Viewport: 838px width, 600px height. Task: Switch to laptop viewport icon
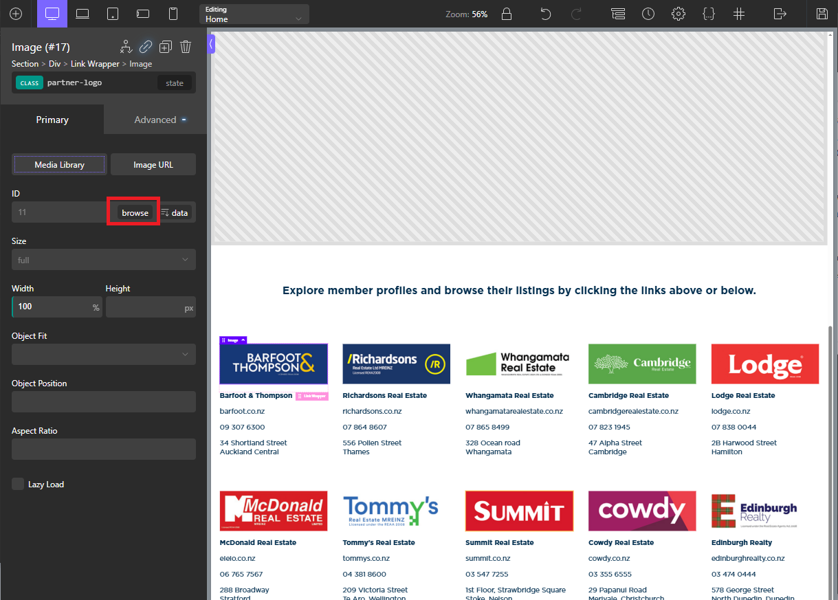82,14
